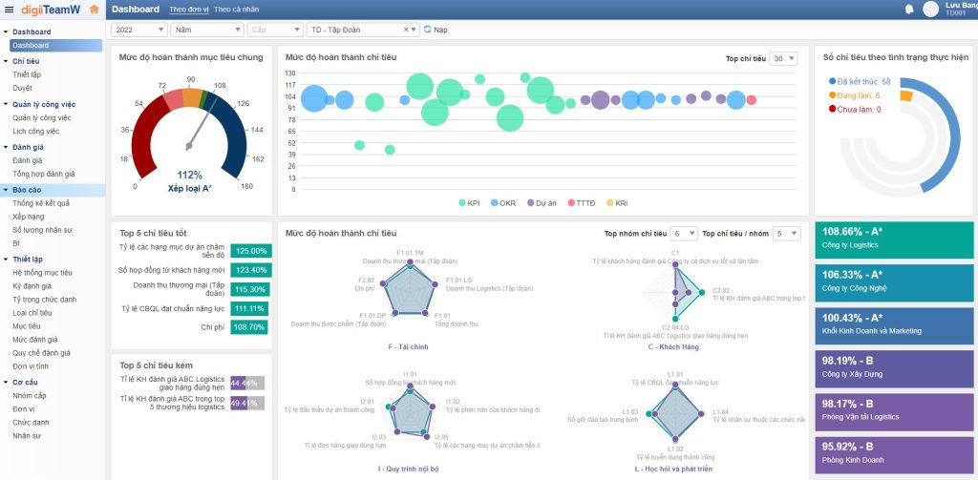This screenshot has width=978, height=480.
Task: Click the 125.00% progress bar
Action: click(x=251, y=251)
